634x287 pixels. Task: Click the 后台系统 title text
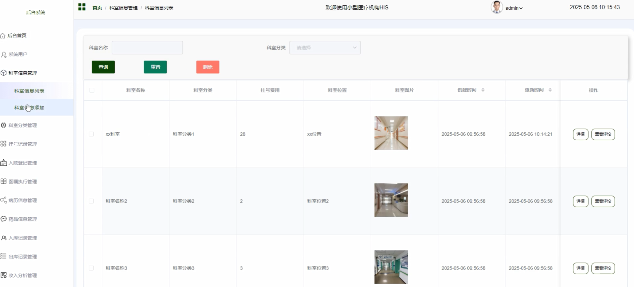36,12
